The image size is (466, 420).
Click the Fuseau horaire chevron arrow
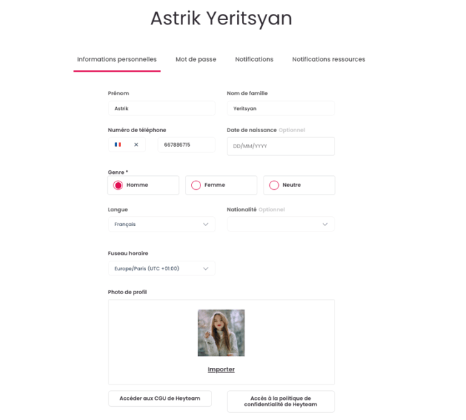point(206,268)
